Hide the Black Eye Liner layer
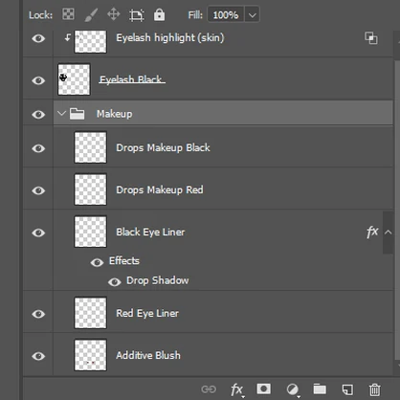This screenshot has width=400, height=400. [38, 233]
